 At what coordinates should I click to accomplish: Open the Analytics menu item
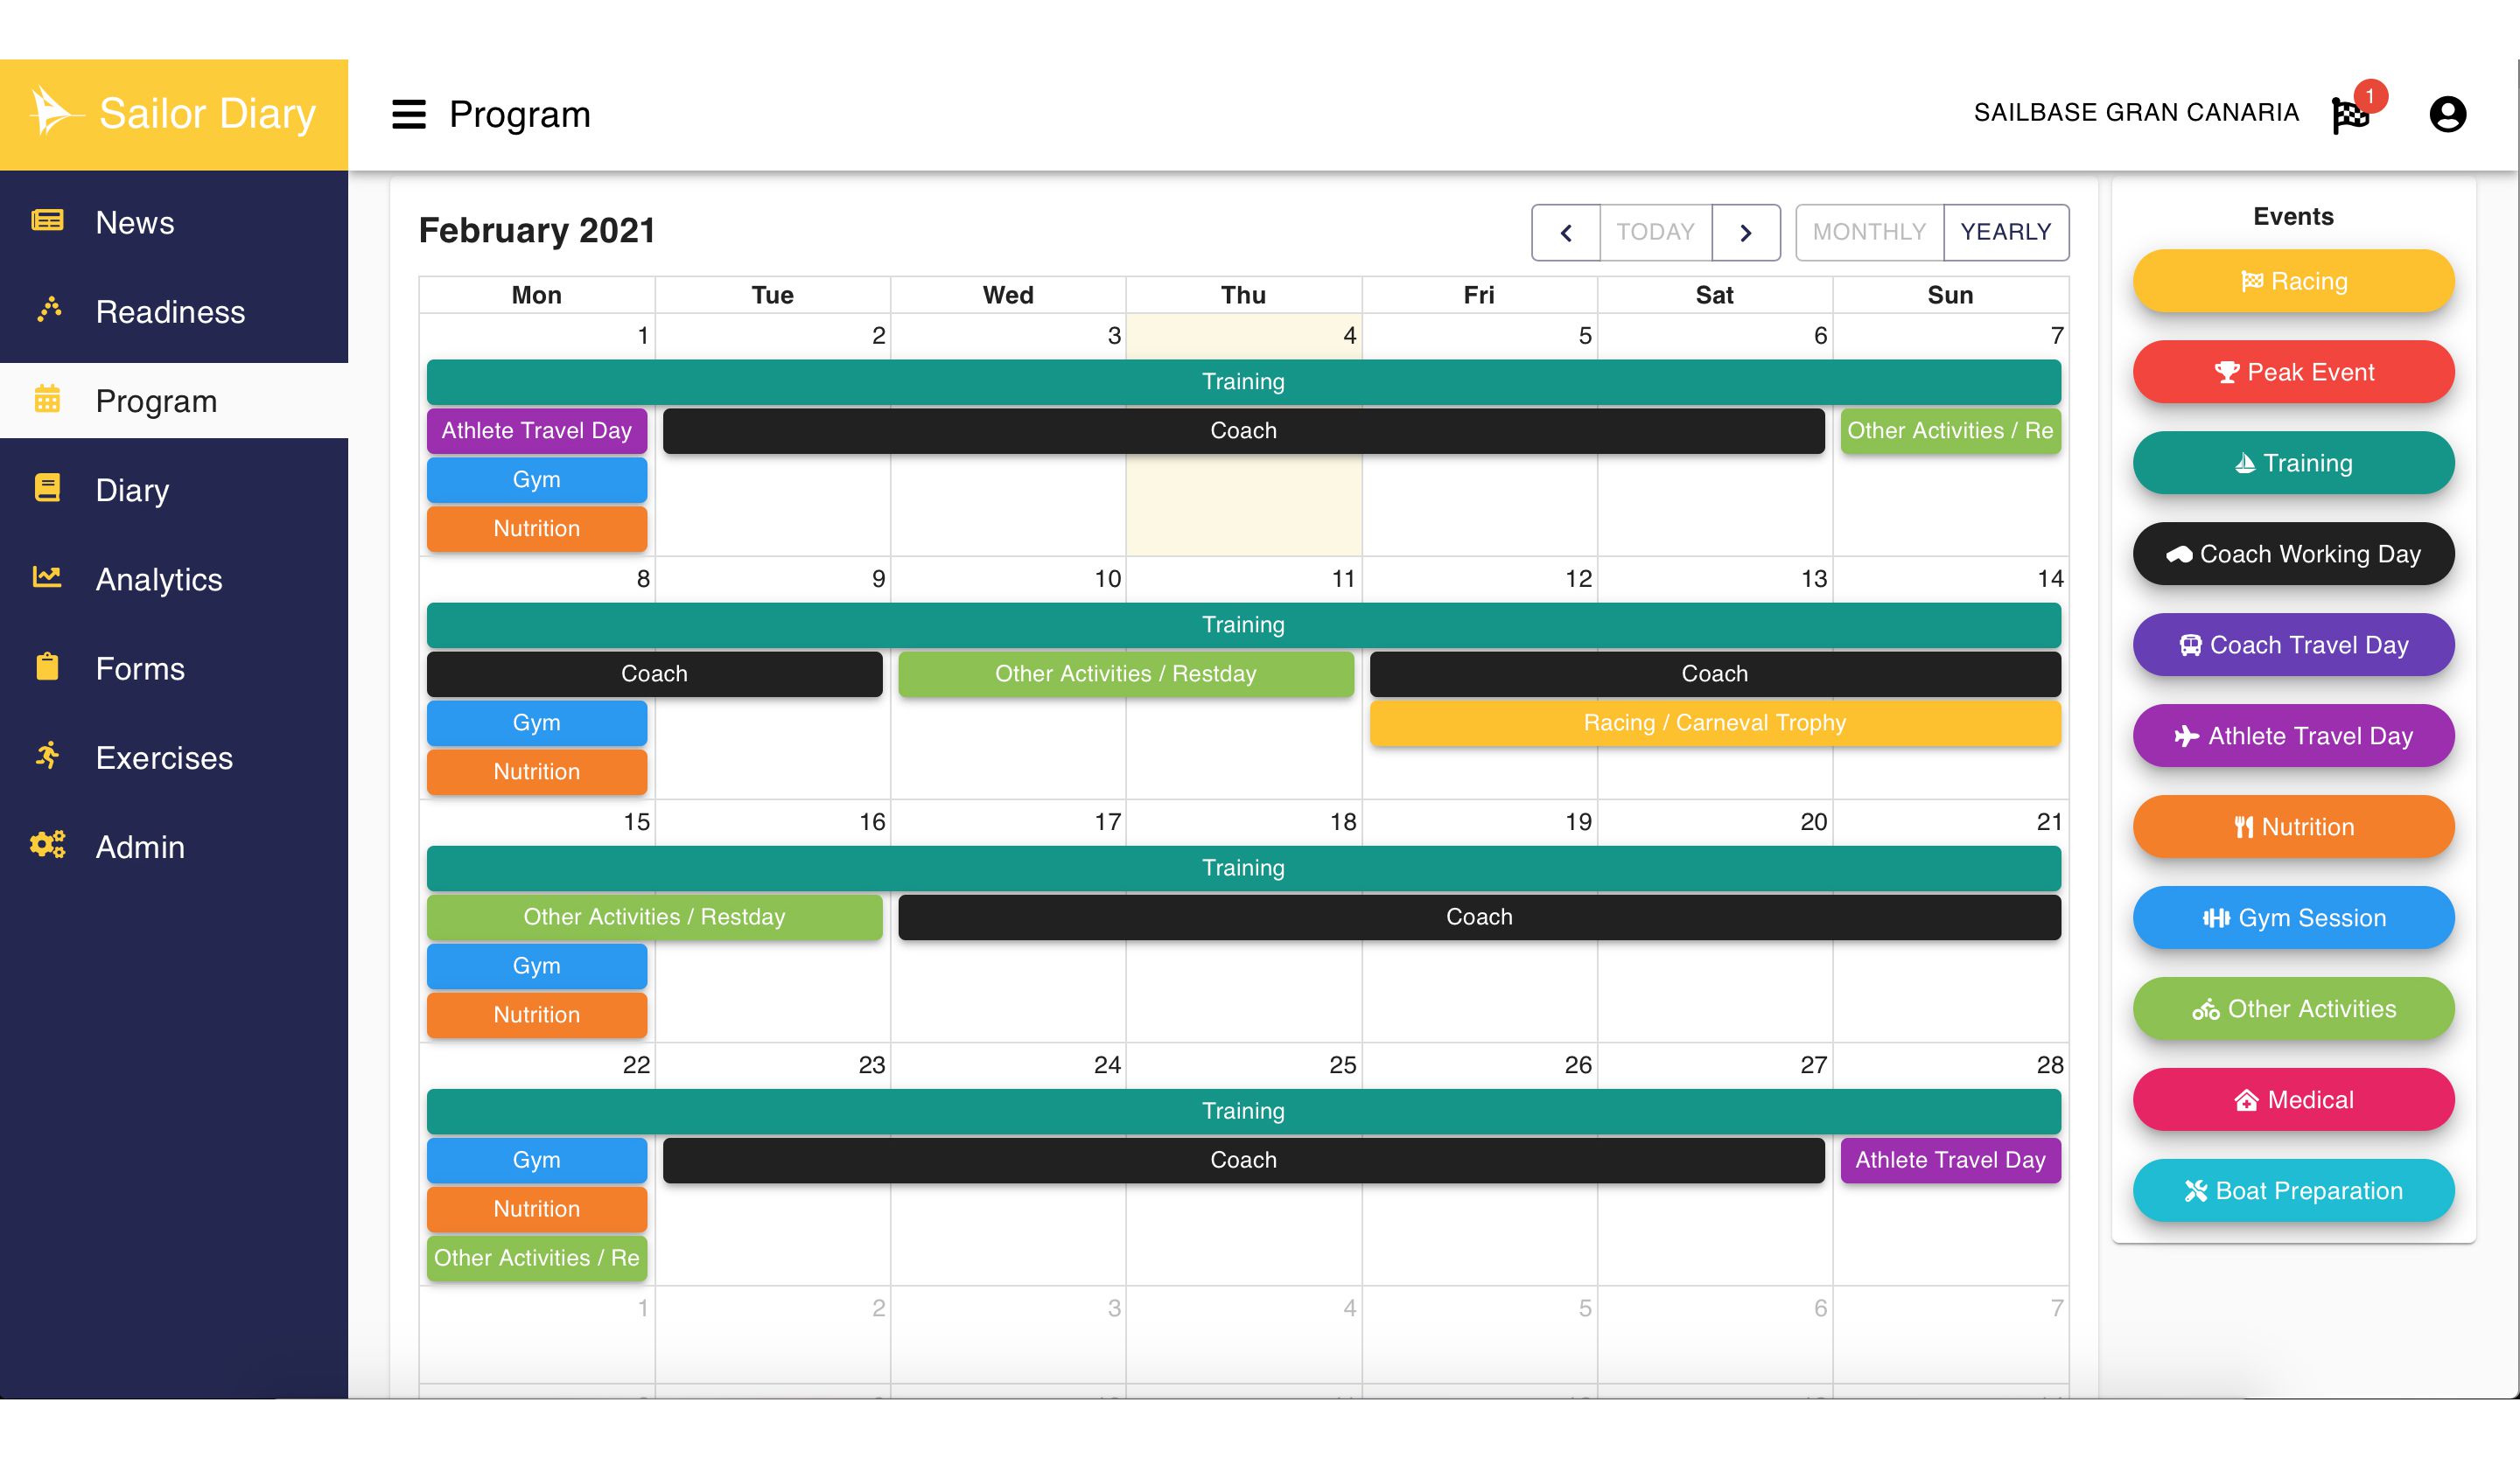(x=174, y=579)
